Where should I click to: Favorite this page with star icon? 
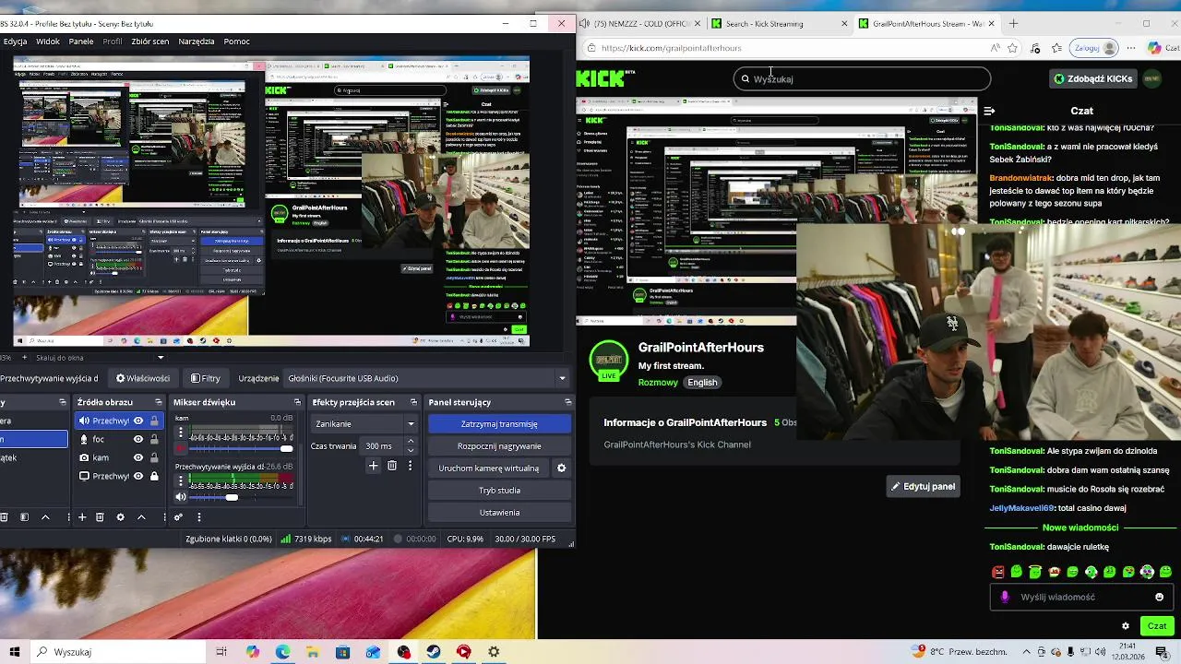pos(1013,48)
